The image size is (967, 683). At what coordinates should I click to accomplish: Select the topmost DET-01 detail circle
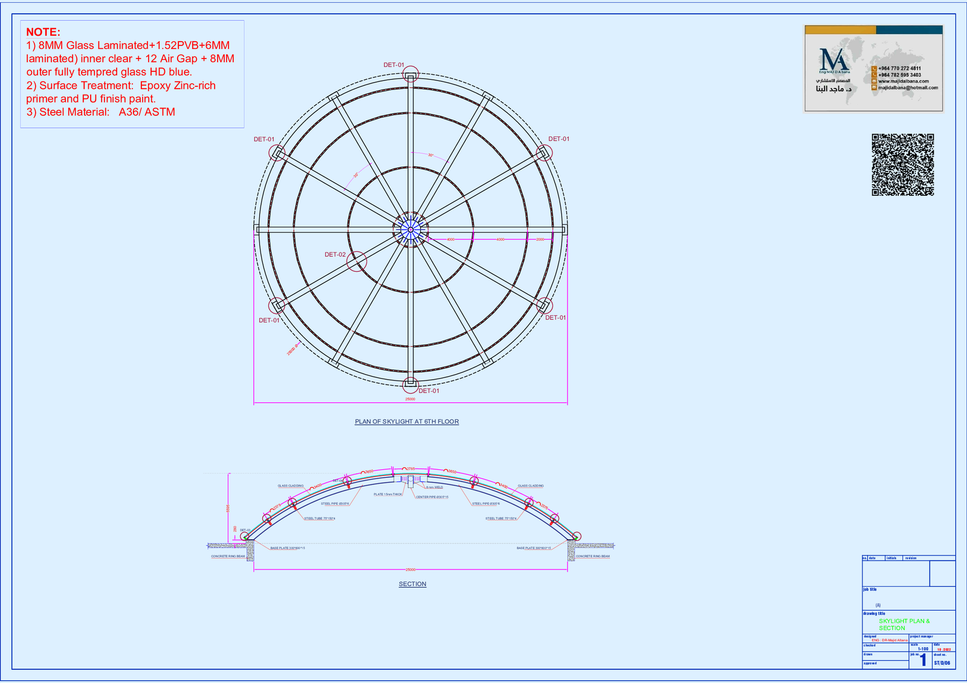(x=410, y=75)
